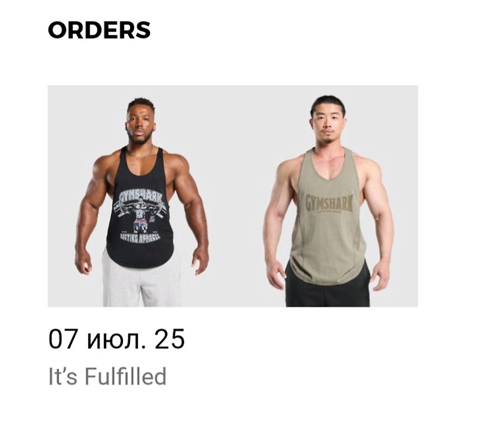This screenshot has width=502, height=425.
Task: Select the order dated 07 июл. 25
Action: pyautogui.click(x=117, y=339)
